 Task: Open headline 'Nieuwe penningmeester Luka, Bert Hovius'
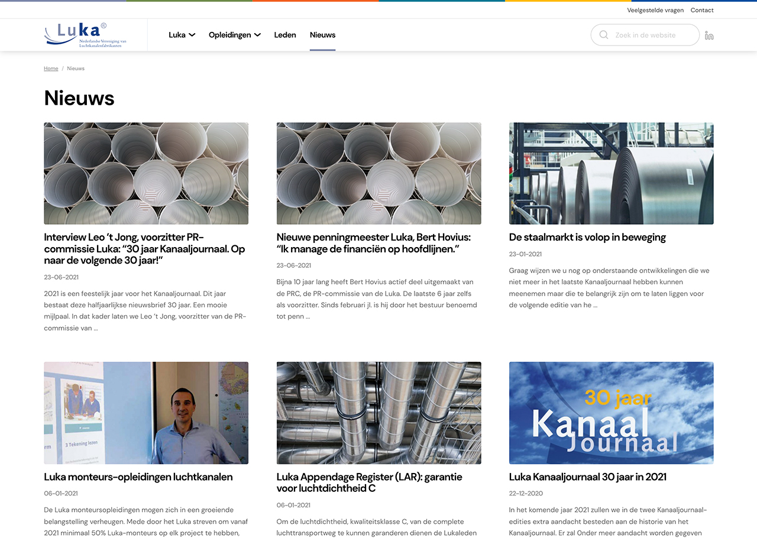coord(374,243)
